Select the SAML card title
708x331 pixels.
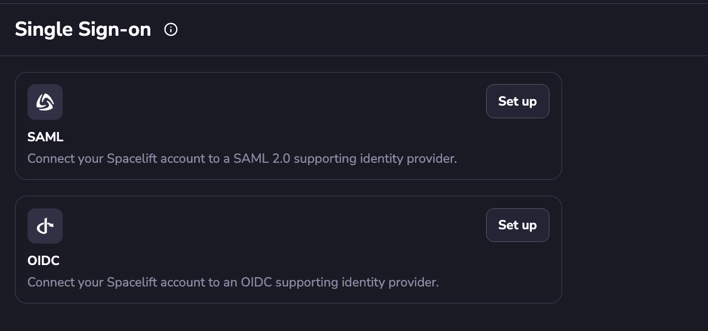[46, 137]
